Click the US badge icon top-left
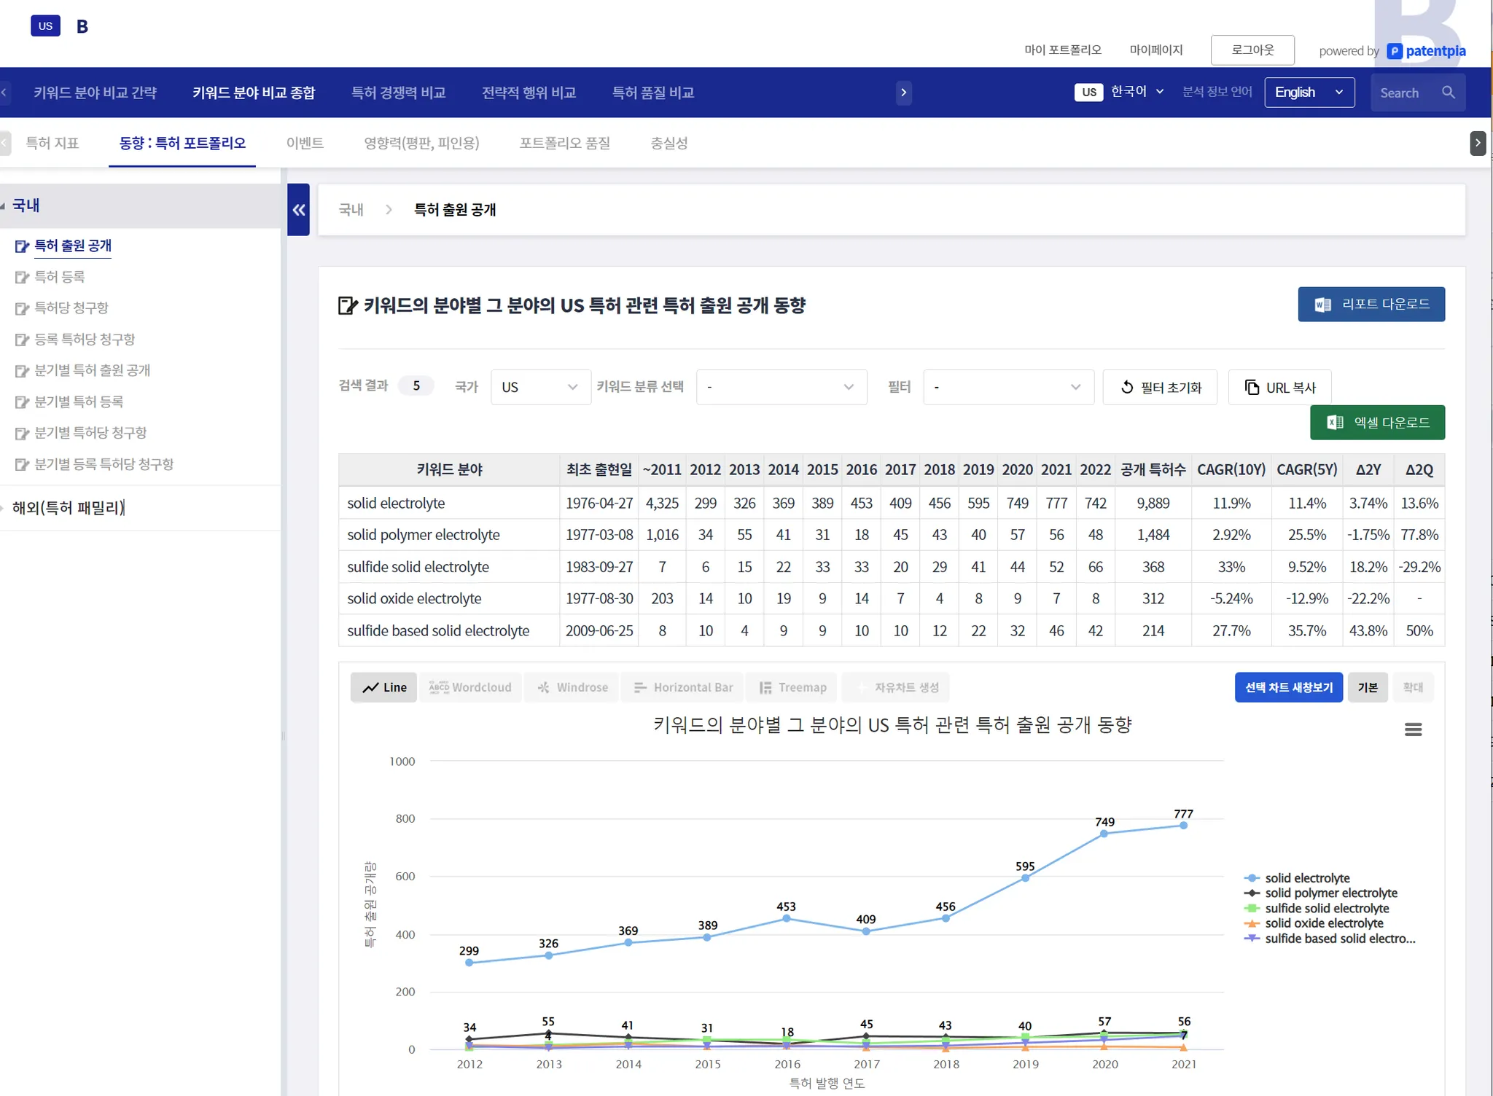The height and width of the screenshot is (1096, 1493). (x=45, y=26)
